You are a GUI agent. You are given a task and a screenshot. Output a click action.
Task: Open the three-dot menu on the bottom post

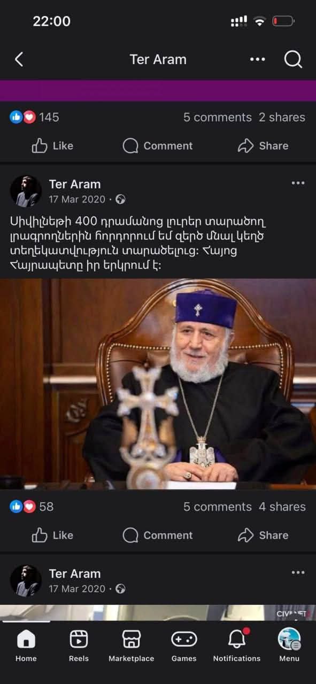click(x=298, y=573)
